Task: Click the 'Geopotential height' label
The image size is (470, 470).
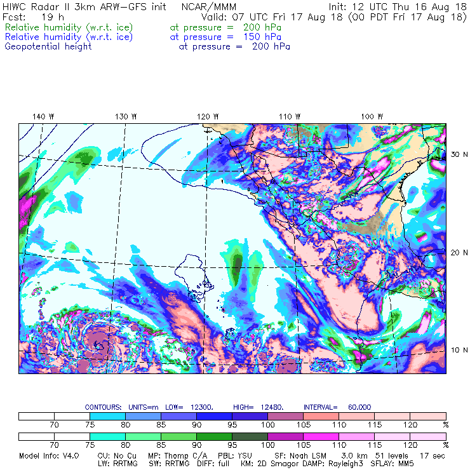Action: point(48,47)
